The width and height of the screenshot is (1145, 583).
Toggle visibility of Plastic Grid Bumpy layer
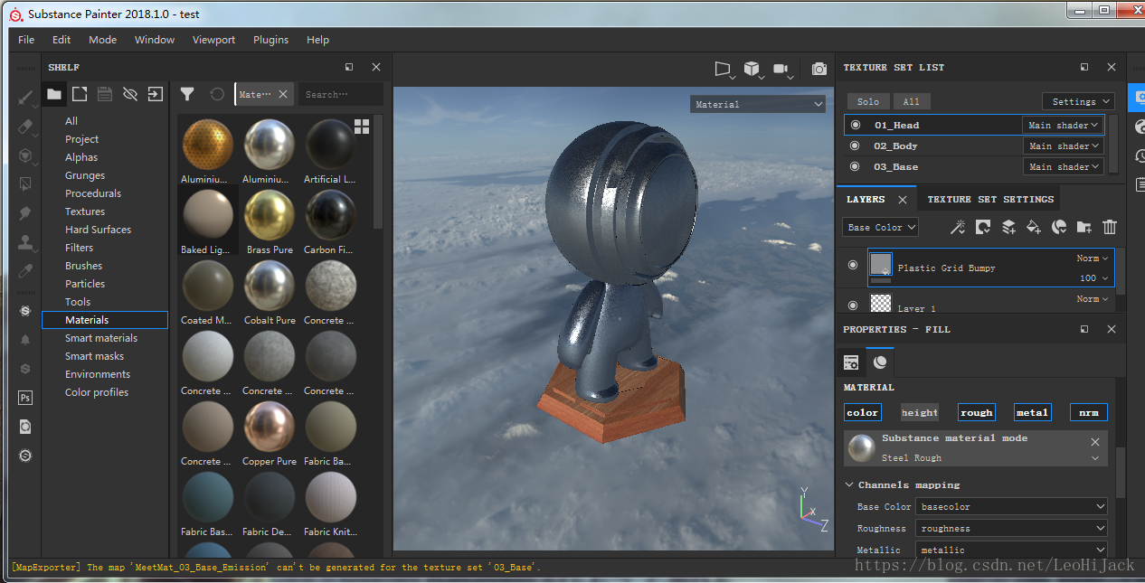tap(853, 266)
